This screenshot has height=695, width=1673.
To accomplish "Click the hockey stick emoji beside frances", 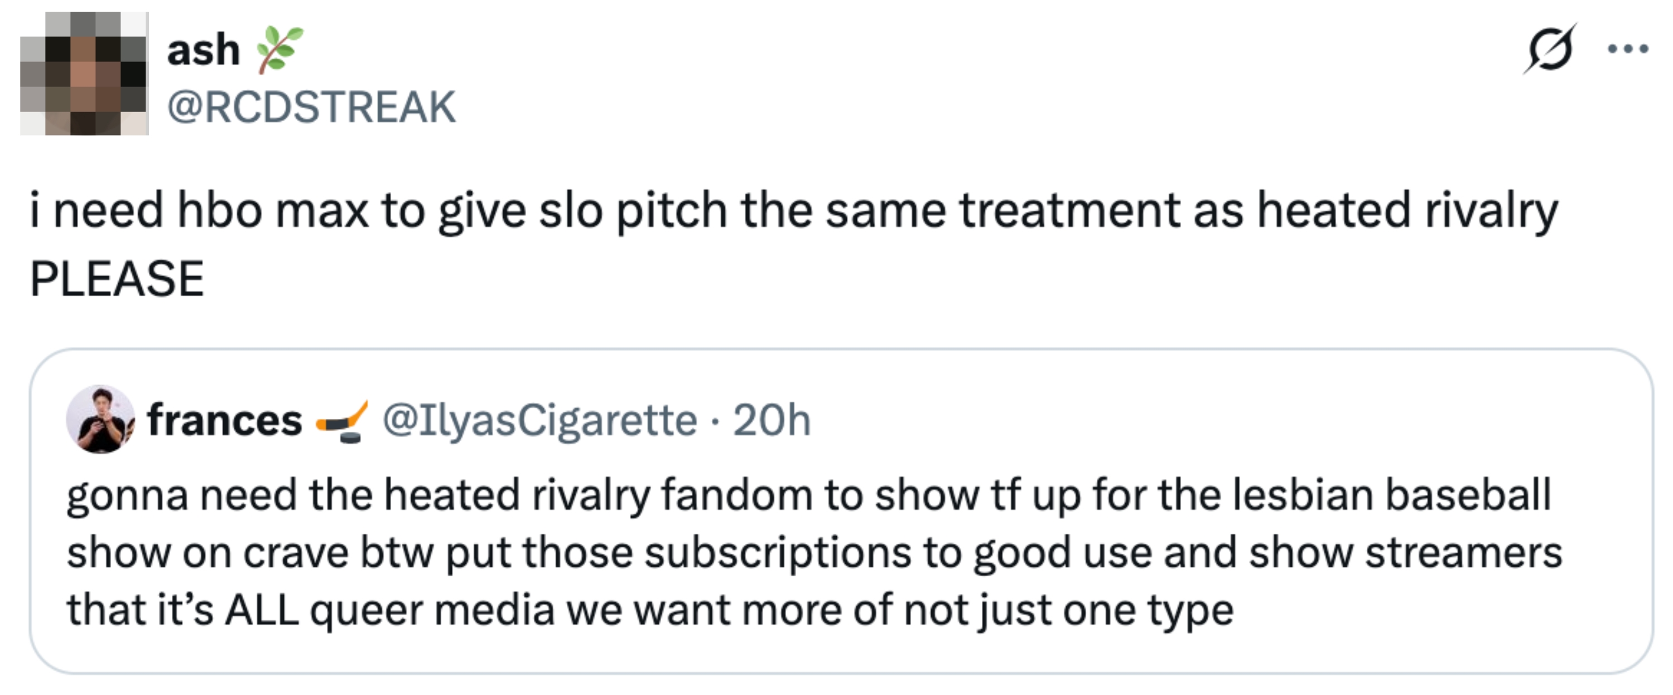I will tap(341, 421).
